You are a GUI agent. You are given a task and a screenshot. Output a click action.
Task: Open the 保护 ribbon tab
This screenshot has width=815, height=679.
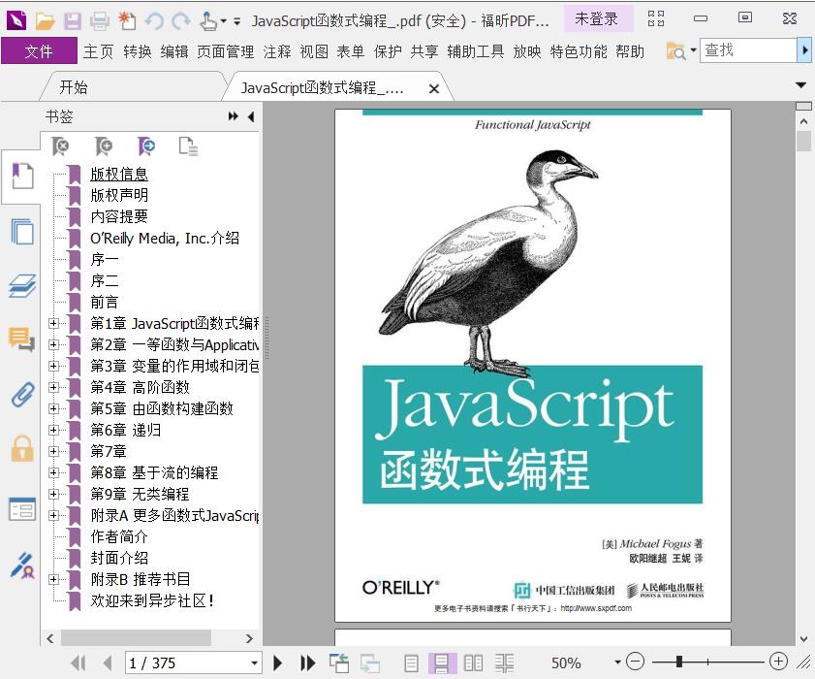pos(388,51)
